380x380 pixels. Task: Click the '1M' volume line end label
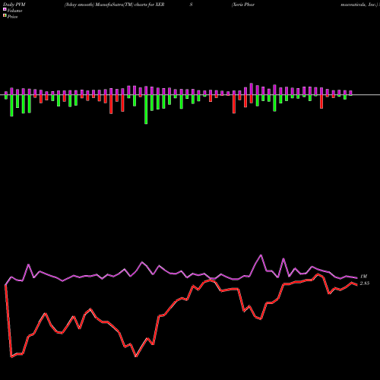click(363, 277)
